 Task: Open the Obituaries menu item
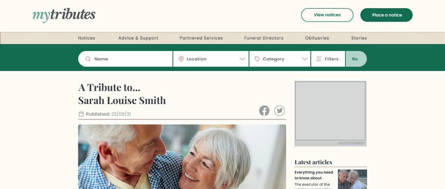317,38
